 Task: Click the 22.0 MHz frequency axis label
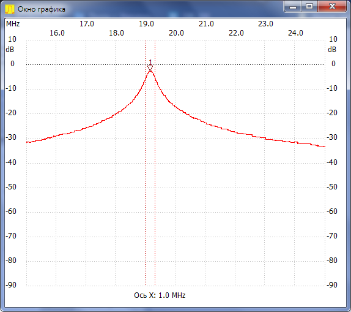(x=236, y=33)
